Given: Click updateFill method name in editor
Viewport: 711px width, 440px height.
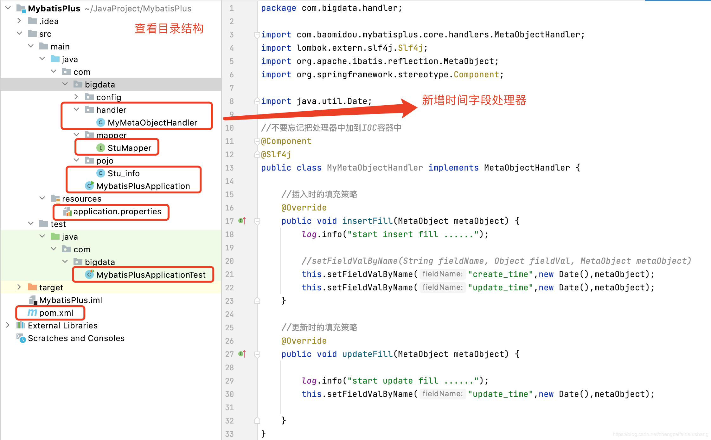Looking at the screenshot, I should [x=367, y=354].
